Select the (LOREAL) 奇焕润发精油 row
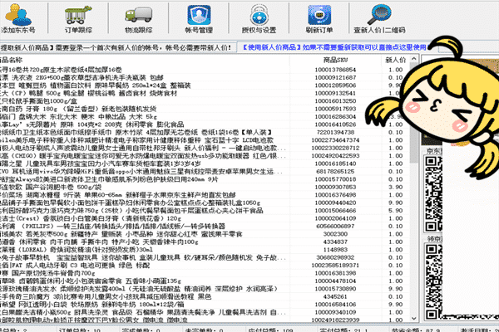This screenshot has height=332, width=499. [x=204, y=250]
